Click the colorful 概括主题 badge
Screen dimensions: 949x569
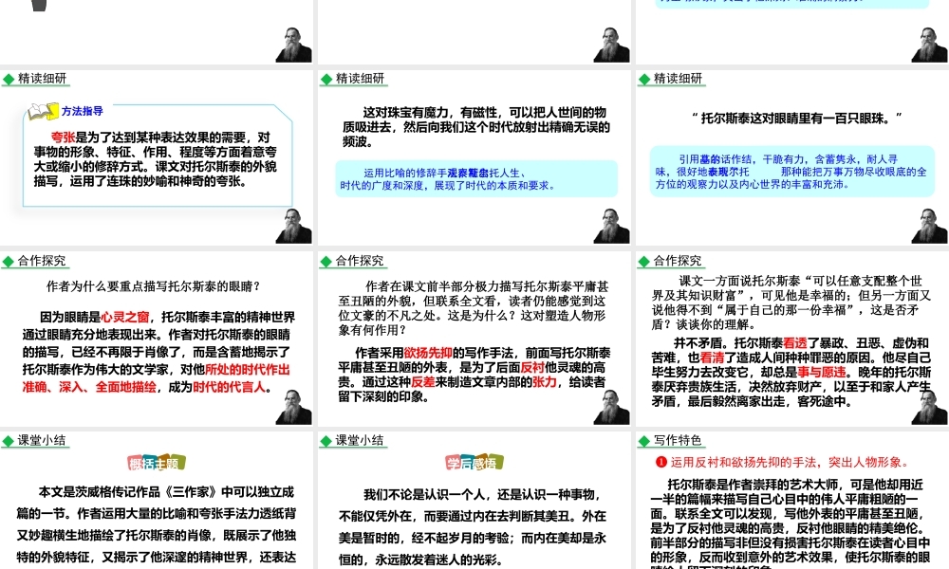click(x=157, y=463)
